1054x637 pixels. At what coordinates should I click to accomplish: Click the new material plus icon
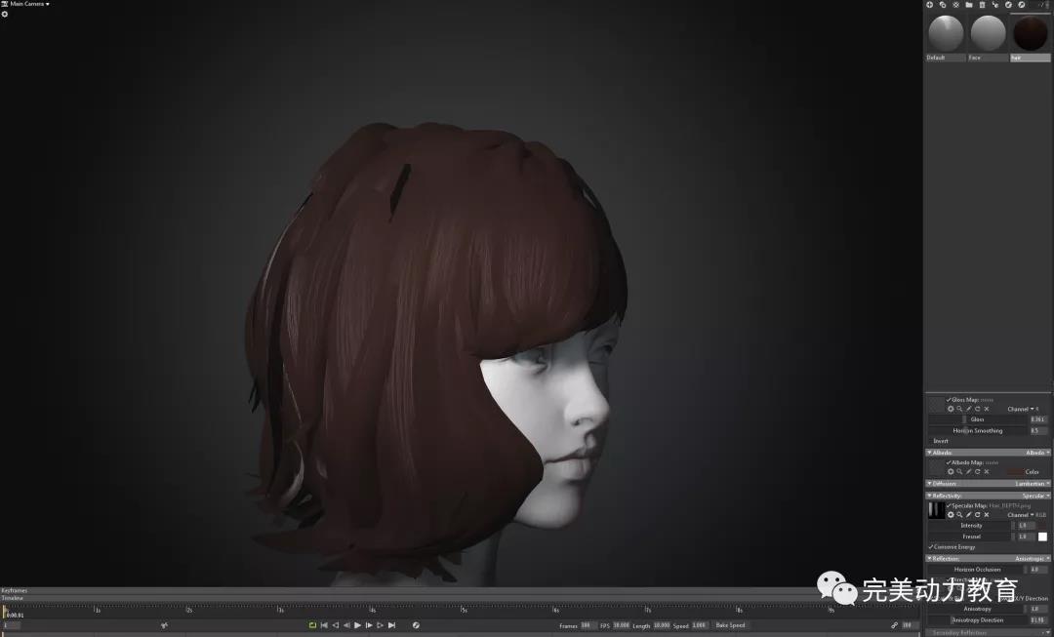pos(930,5)
